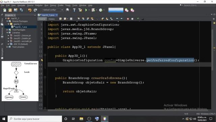Expand the Java3D - vecmath.jar node

coord(8,41)
